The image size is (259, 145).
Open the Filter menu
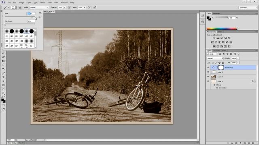49,3
